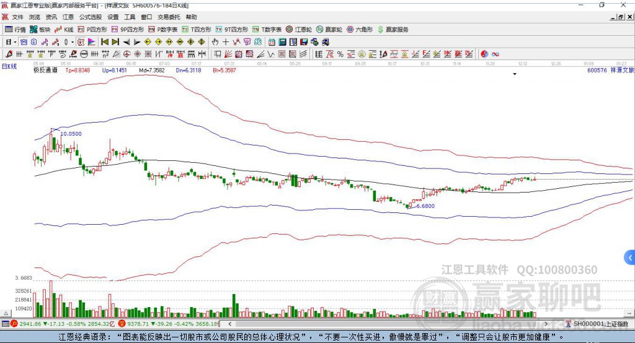Open the 资讯 menu
Screen dimensions: 635x343
tap(51, 17)
